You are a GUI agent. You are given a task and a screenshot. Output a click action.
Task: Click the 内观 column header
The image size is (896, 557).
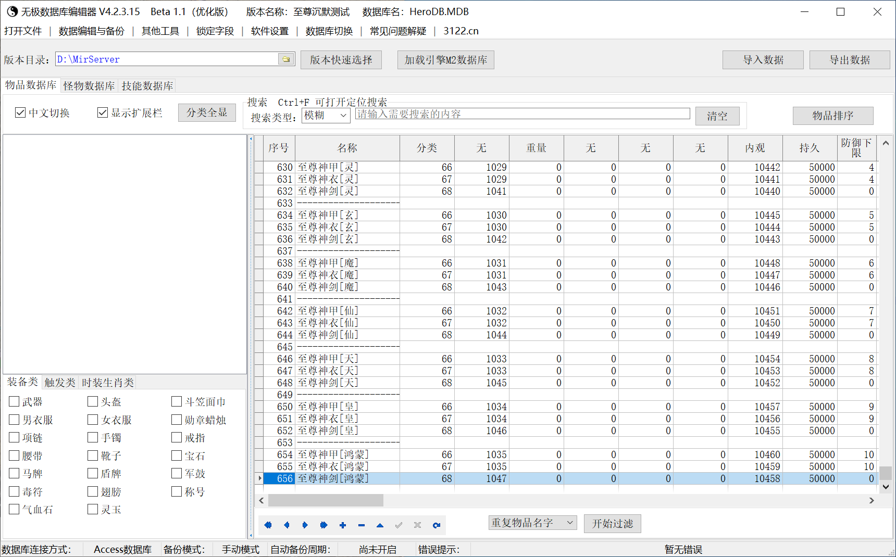(x=755, y=148)
